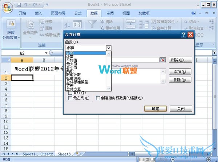Select 求和 in the function list
Viewport: 218px width, 162px height.
(86, 53)
